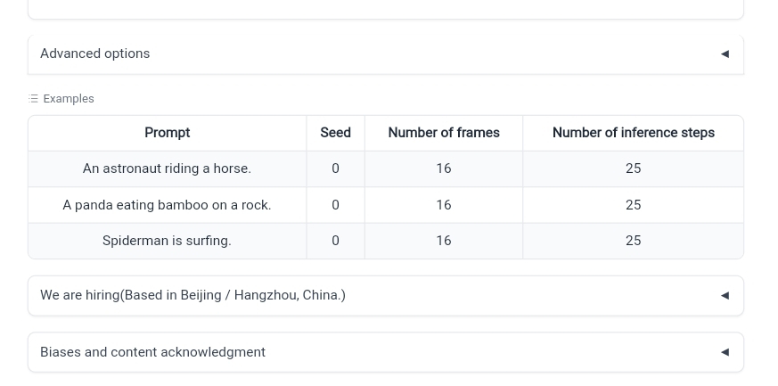Click the Examples label text

tap(69, 99)
